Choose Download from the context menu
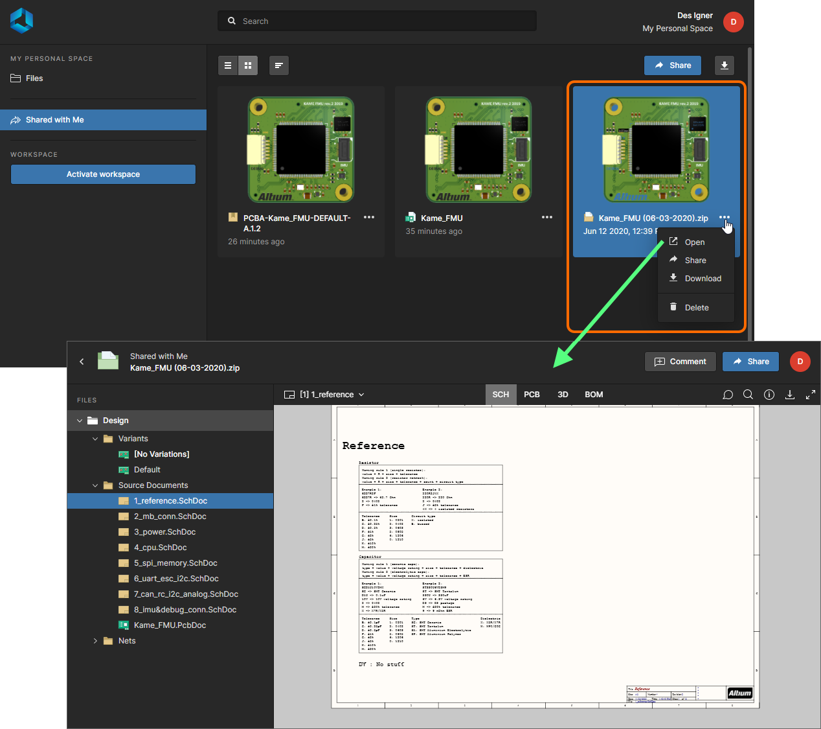821x729 pixels. click(x=703, y=279)
